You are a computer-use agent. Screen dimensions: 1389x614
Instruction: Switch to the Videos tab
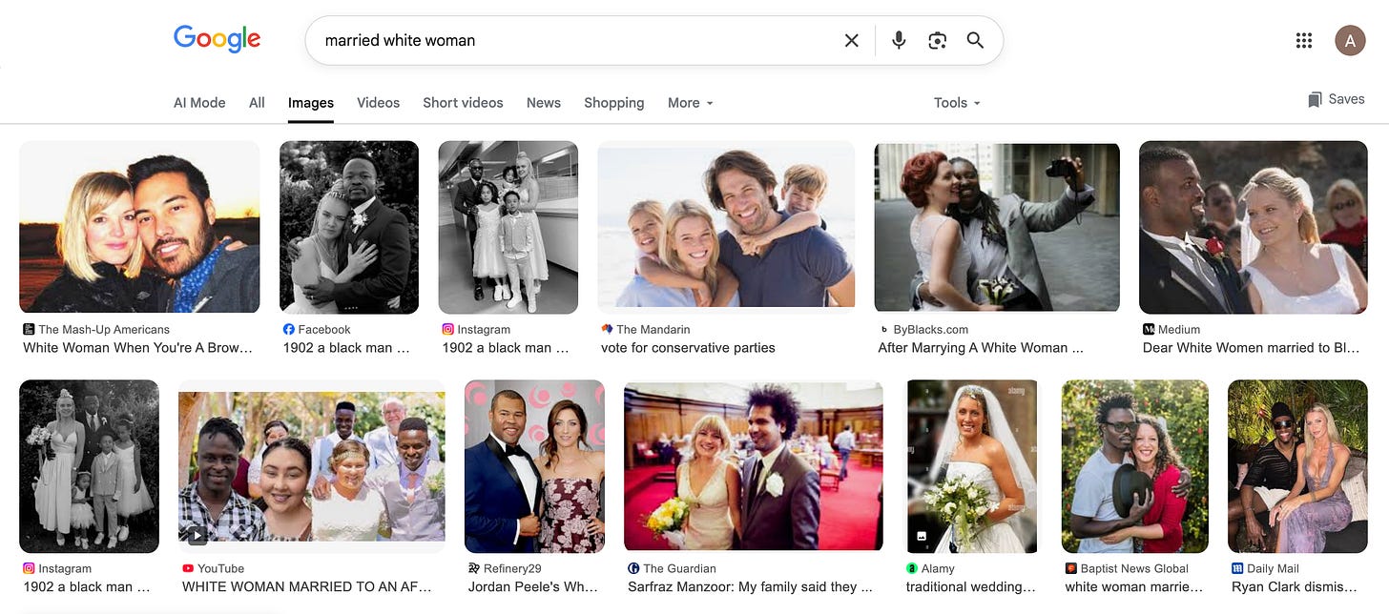pyautogui.click(x=379, y=103)
